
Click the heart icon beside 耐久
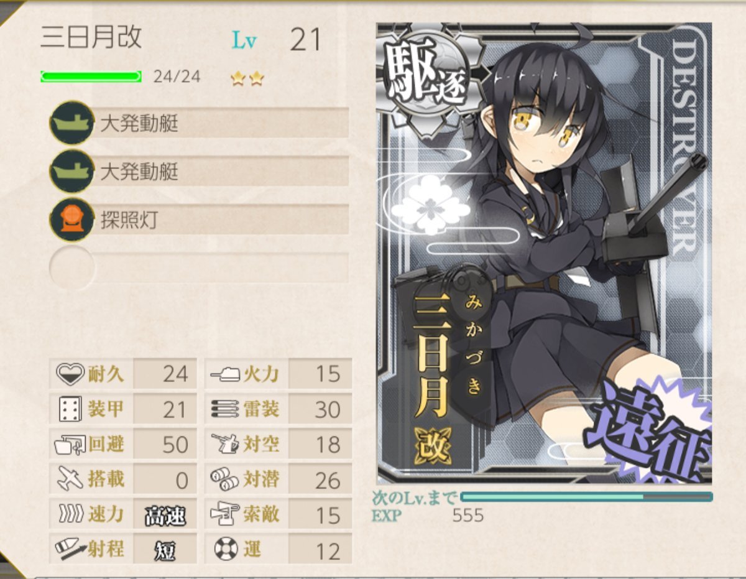[70, 374]
